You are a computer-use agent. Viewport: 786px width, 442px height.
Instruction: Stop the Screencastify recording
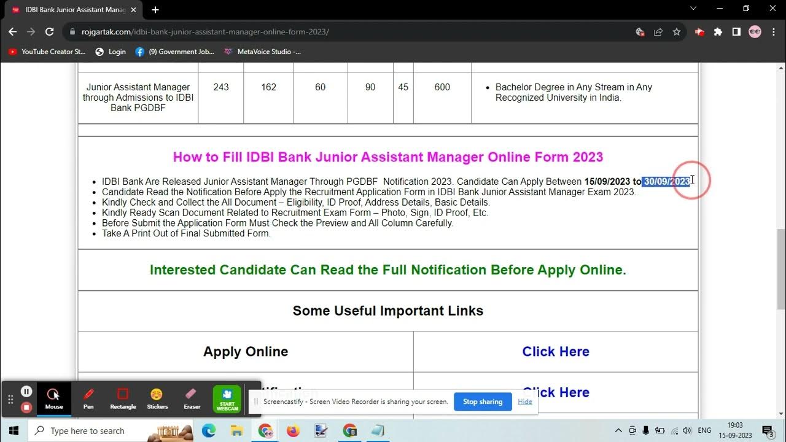point(26,407)
